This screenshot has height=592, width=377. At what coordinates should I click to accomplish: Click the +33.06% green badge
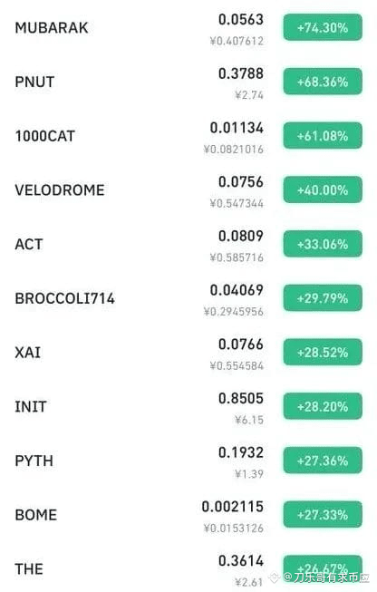pyautogui.click(x=323, y=244)
